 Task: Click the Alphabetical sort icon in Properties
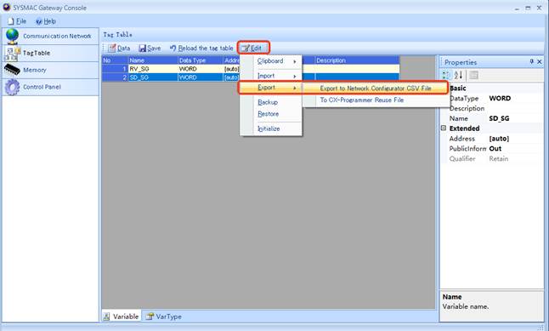tap(458, 75)
